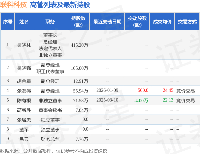Image resolution: width=200 pixels, height=154 pixels.
Task: Click the name 陈有根
Action: click(24, 101)
